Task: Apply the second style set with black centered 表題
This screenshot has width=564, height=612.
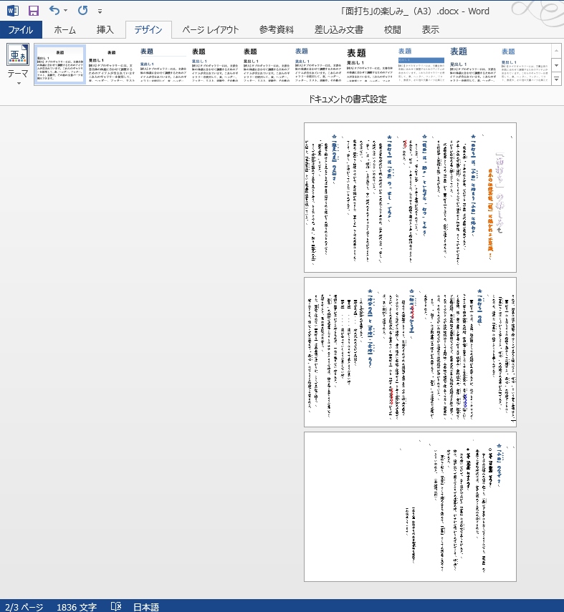Action: click(111, 65)
